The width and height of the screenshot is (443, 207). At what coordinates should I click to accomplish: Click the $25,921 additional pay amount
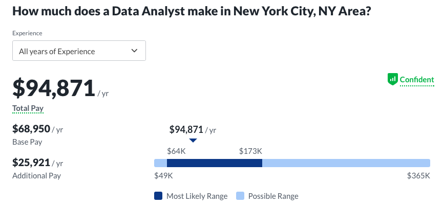[x=31, y=163]
